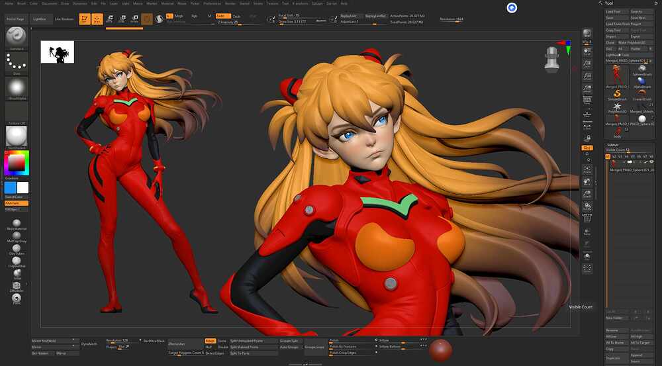Select the BasicMaterial sphere
Viewport: 662px width, 366px height.
pos(17,223)
